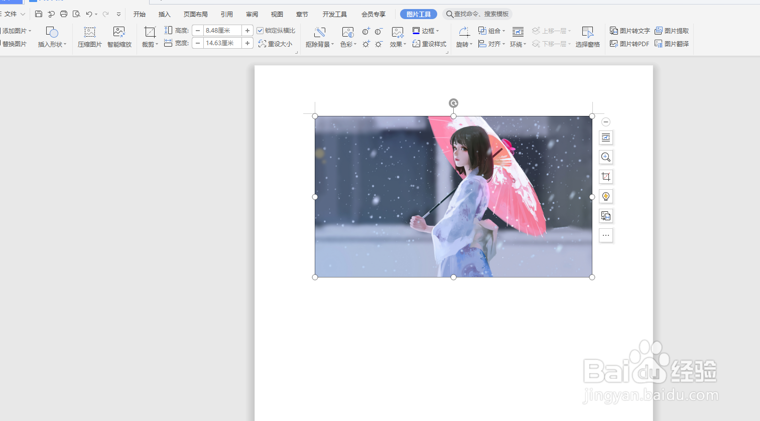The height and width of the screenshot is (421, 760).
Task: Switch to Review (审阅) tab
Action: [x=252, y=14]
